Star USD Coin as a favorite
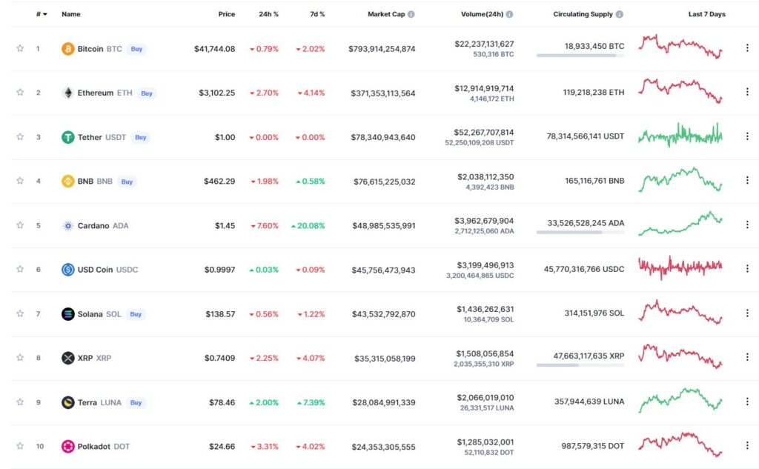The height and width of the screenshot is (469, 759). tap(20, 269)
